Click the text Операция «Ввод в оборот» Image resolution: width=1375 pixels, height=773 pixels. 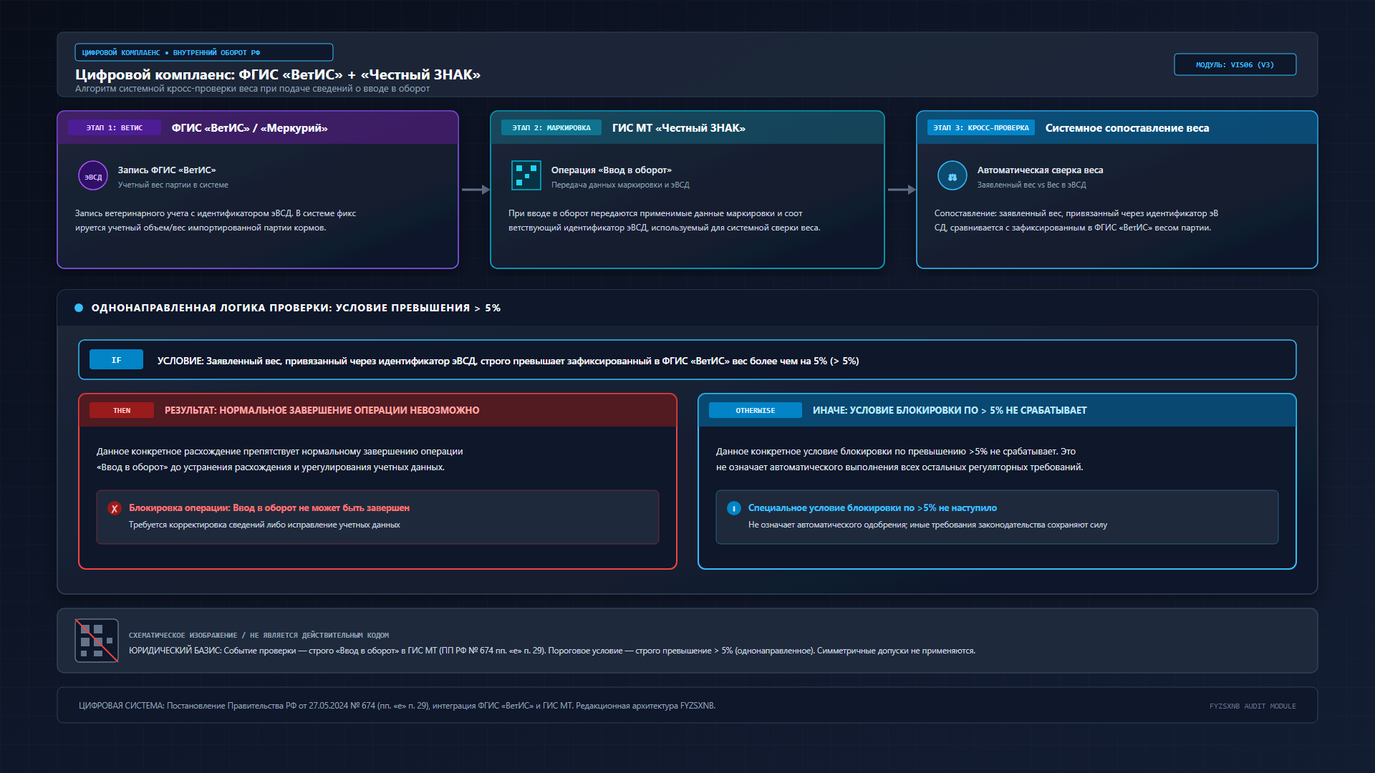(612, 170)
